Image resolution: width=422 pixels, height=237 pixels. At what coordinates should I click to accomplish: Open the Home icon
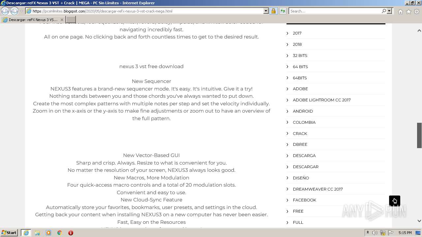tap(400, 12)
